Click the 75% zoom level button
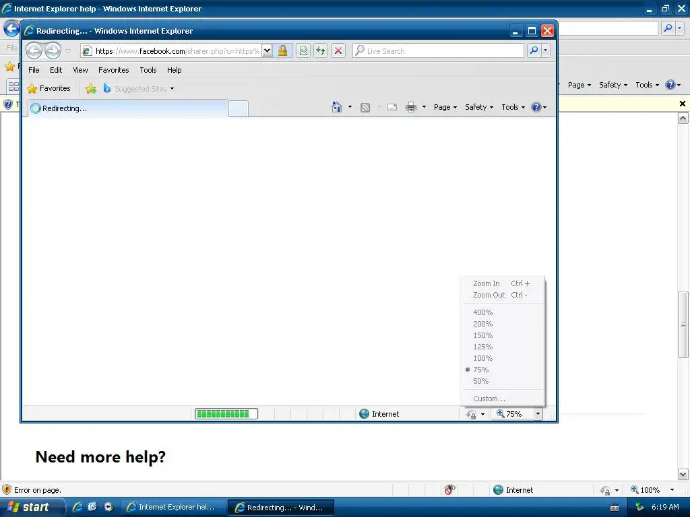Viewport: 690px width, 517px height. (509, 414)
